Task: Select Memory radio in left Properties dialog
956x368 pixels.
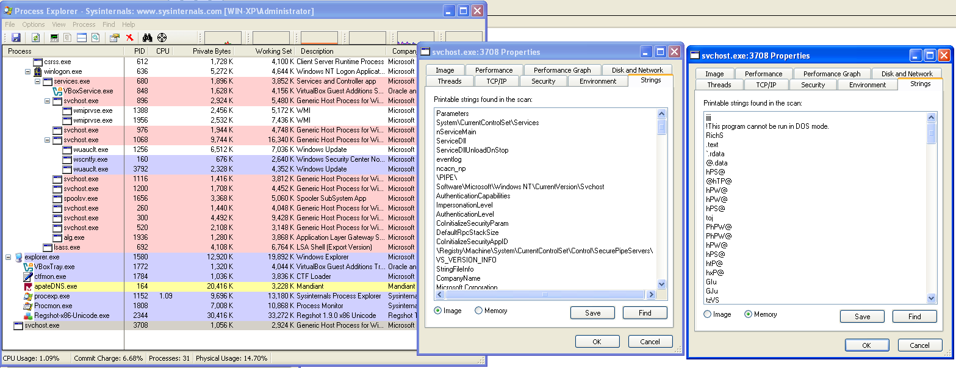Action: pos(479,311)
